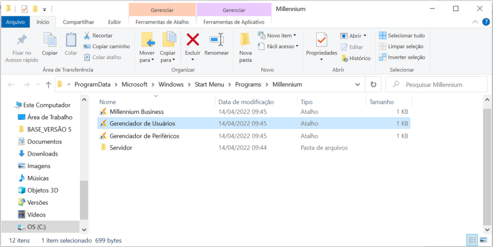
Task: Click Inverter seleção
Action: pyautogui.click(x=402, y=57)
